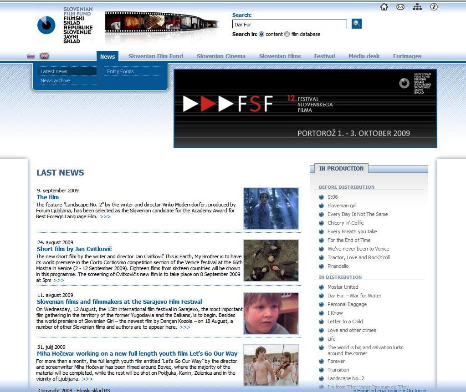Click the home icon in top bar

[384, 7]
